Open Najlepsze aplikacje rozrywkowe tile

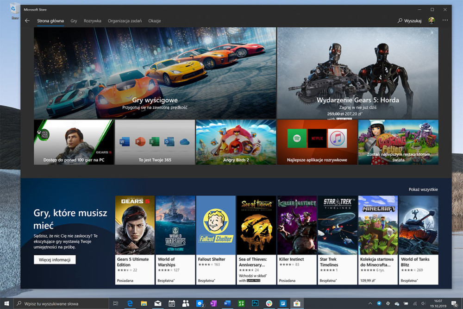(317, 142)
